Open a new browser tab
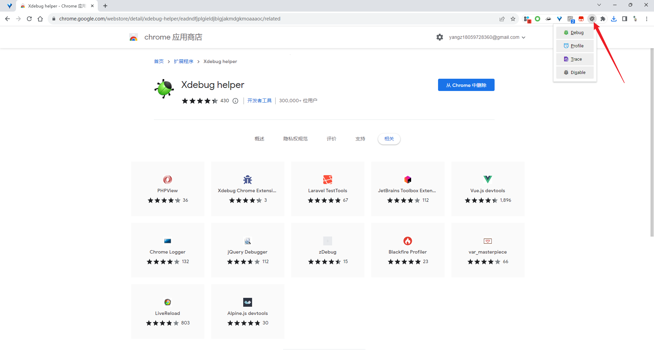This screenshot has width=654, height=350. 105,6
